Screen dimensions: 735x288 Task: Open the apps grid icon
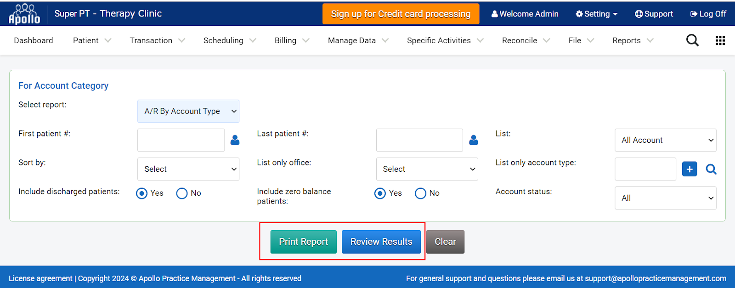[720, 40]
